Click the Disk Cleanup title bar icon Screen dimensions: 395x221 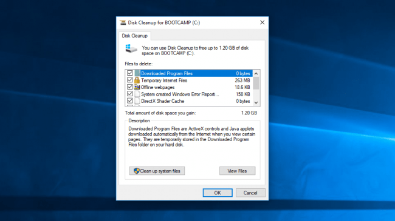[123, 22]
